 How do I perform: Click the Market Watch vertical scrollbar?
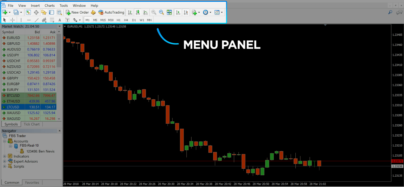59,50
